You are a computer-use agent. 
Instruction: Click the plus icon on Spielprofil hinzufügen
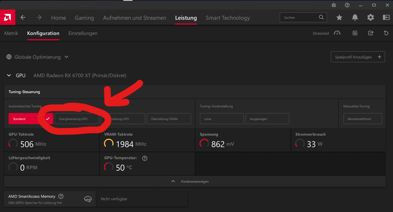tap(379, 57)
